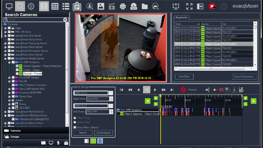Image resolution: width=263 pixels, height=148 pixels.
Task: Sort keywords by Key column
Action: pos(237,24)
